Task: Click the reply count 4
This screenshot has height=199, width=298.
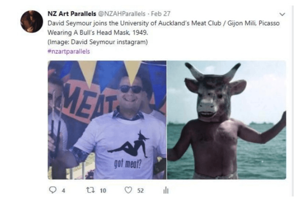Action: pos(64,191)
